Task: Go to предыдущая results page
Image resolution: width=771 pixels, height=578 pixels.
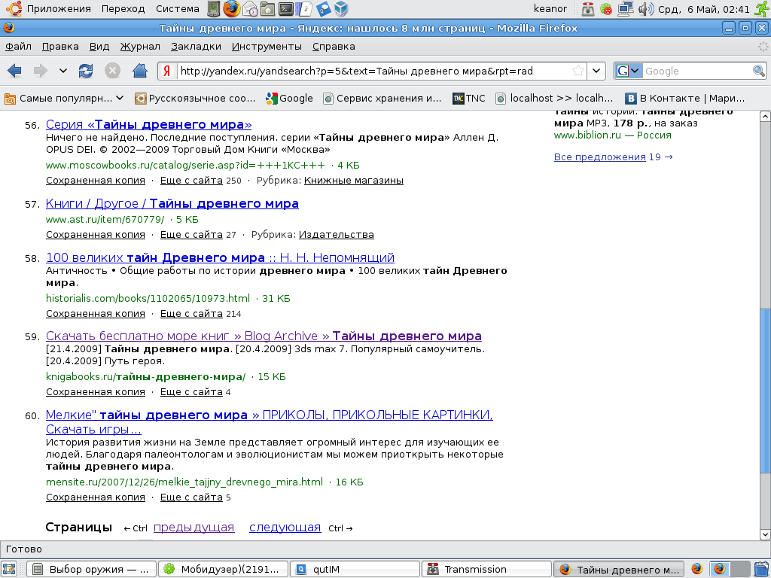Action: click(194, 528)
